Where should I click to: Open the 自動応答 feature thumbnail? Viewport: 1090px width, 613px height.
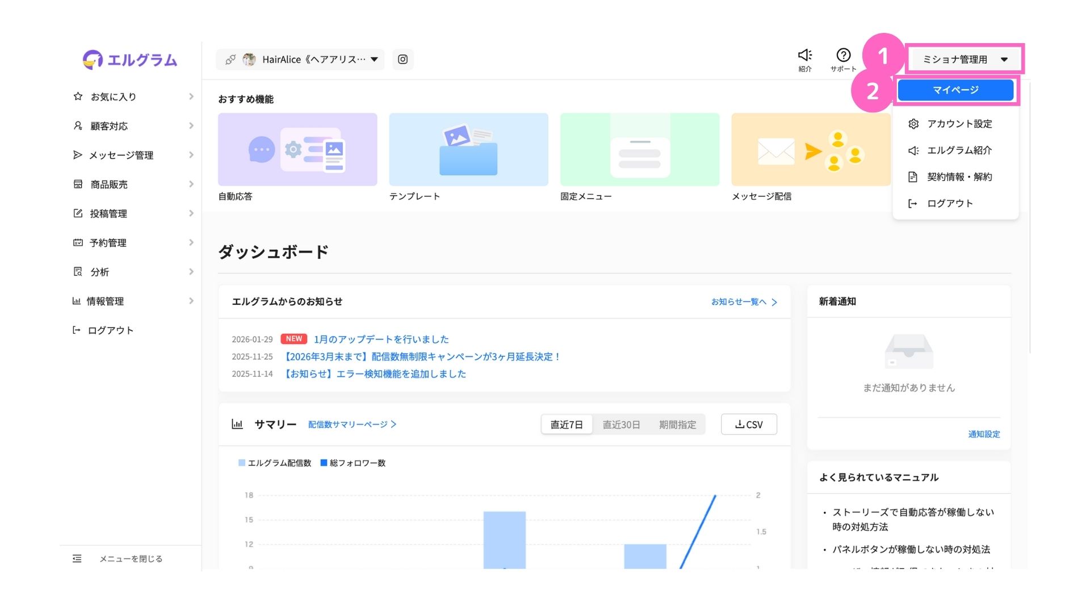coord(297,149)
